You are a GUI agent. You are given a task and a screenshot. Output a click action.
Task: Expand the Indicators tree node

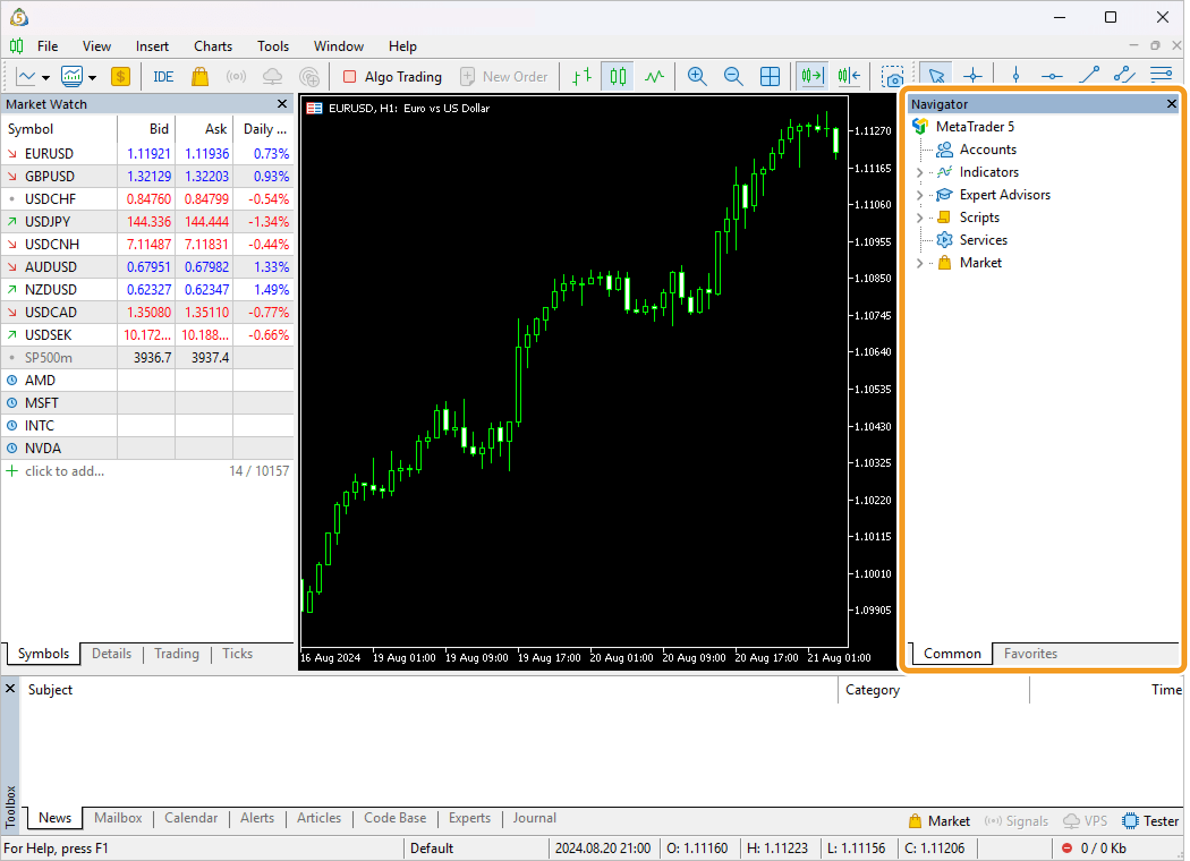920,173
